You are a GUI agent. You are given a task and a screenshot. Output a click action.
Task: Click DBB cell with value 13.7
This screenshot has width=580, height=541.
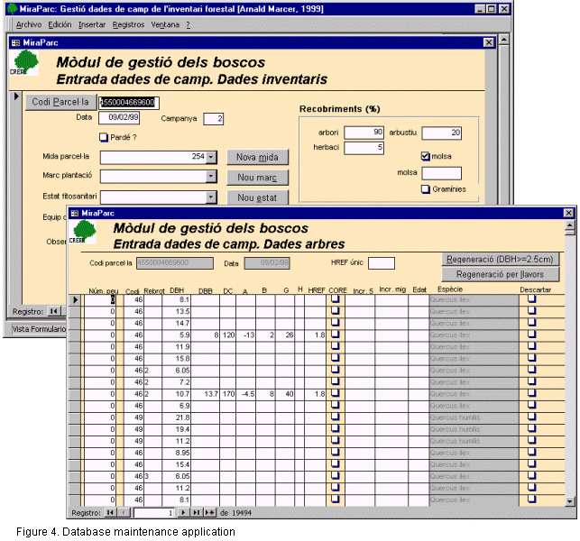(x=206, y=393)
